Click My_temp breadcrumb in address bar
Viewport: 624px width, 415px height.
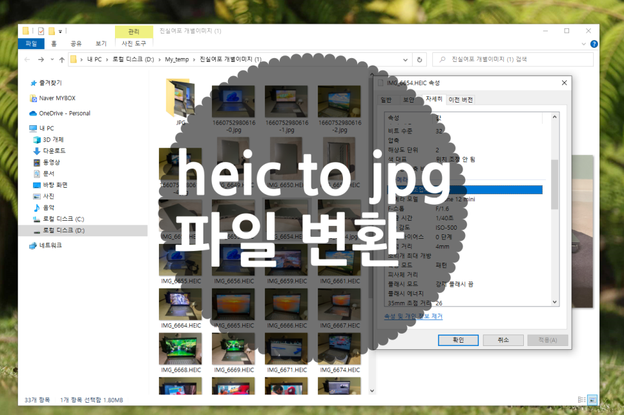click(177, 59)
